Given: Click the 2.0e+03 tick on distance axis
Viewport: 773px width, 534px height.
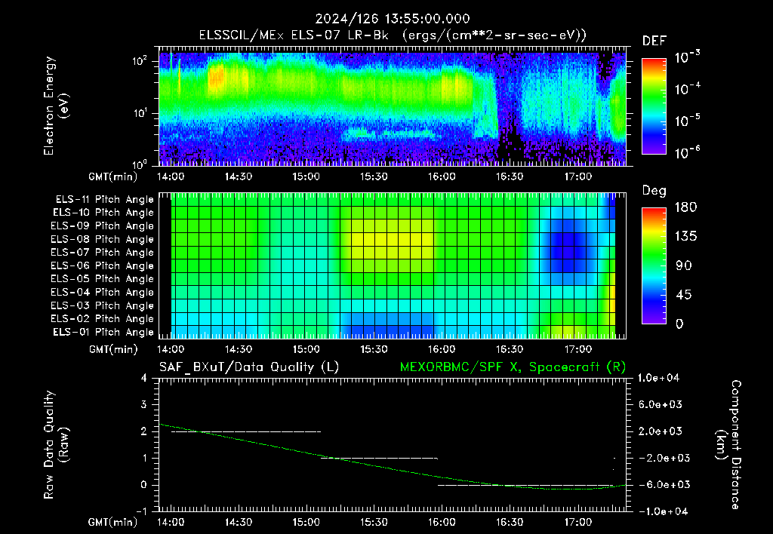Looking at the screenshot, I should [x=660, y=431].
